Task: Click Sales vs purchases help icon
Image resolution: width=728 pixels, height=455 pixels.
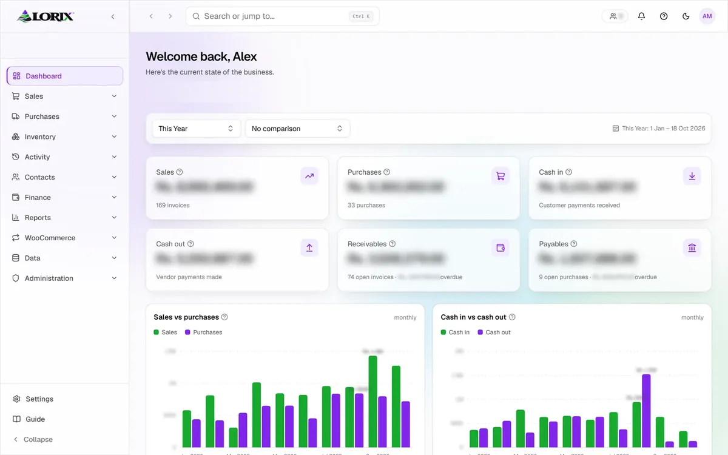Action: click(x=224, y=317)
